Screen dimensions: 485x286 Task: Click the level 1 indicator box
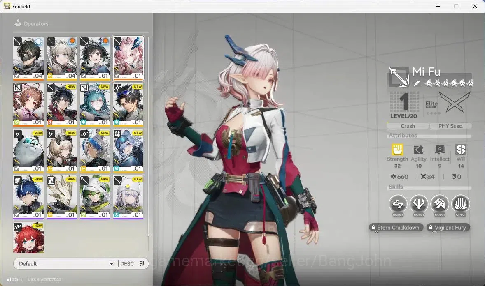click(403, 105)
